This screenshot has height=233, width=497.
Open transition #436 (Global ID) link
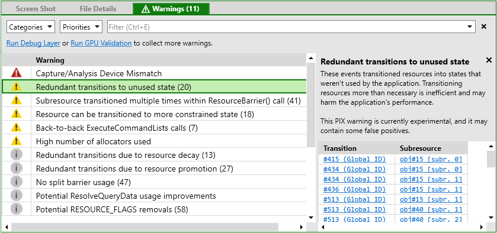pyautogui.click(x=354, y=189)
